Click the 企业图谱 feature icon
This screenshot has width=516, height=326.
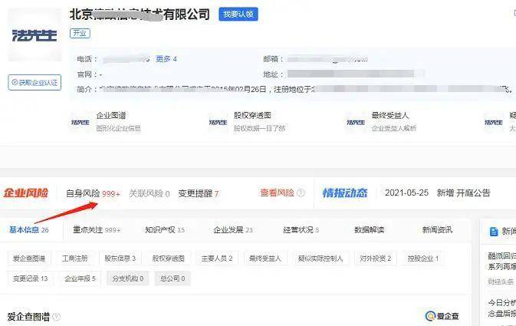80,121
